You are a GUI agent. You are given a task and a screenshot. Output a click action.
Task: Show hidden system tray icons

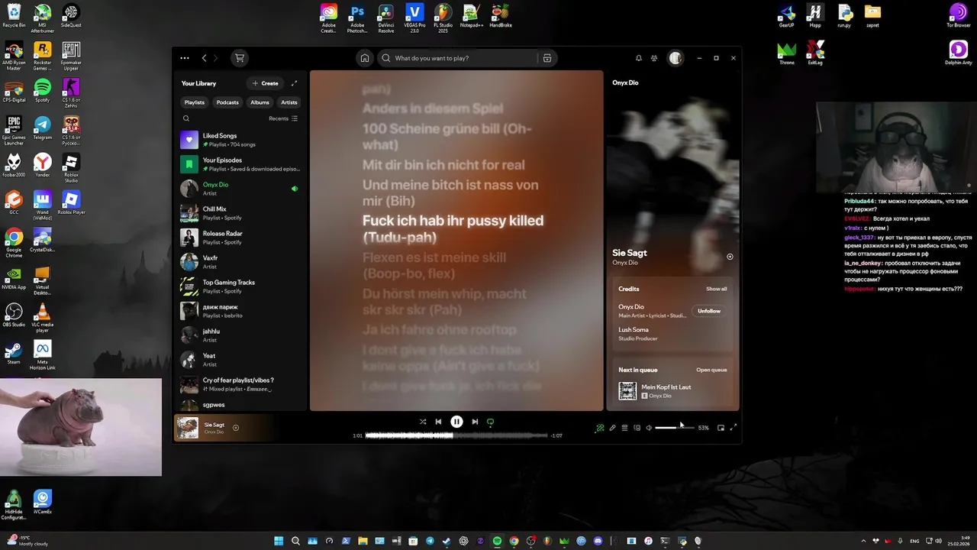click(x=864, y=541)
